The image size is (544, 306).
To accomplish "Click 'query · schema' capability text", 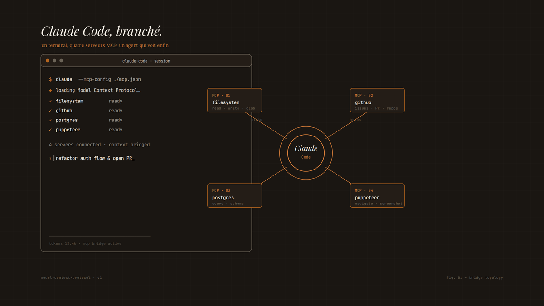I will coord(228,204).
